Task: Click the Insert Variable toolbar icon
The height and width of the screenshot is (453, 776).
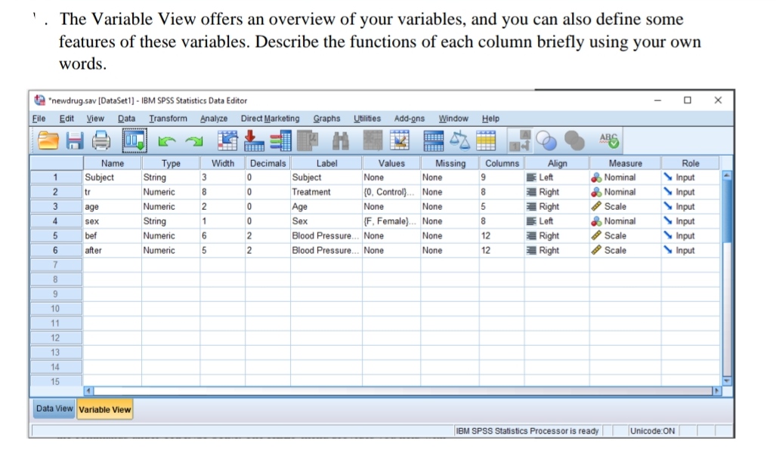Action: coord(398,140)
